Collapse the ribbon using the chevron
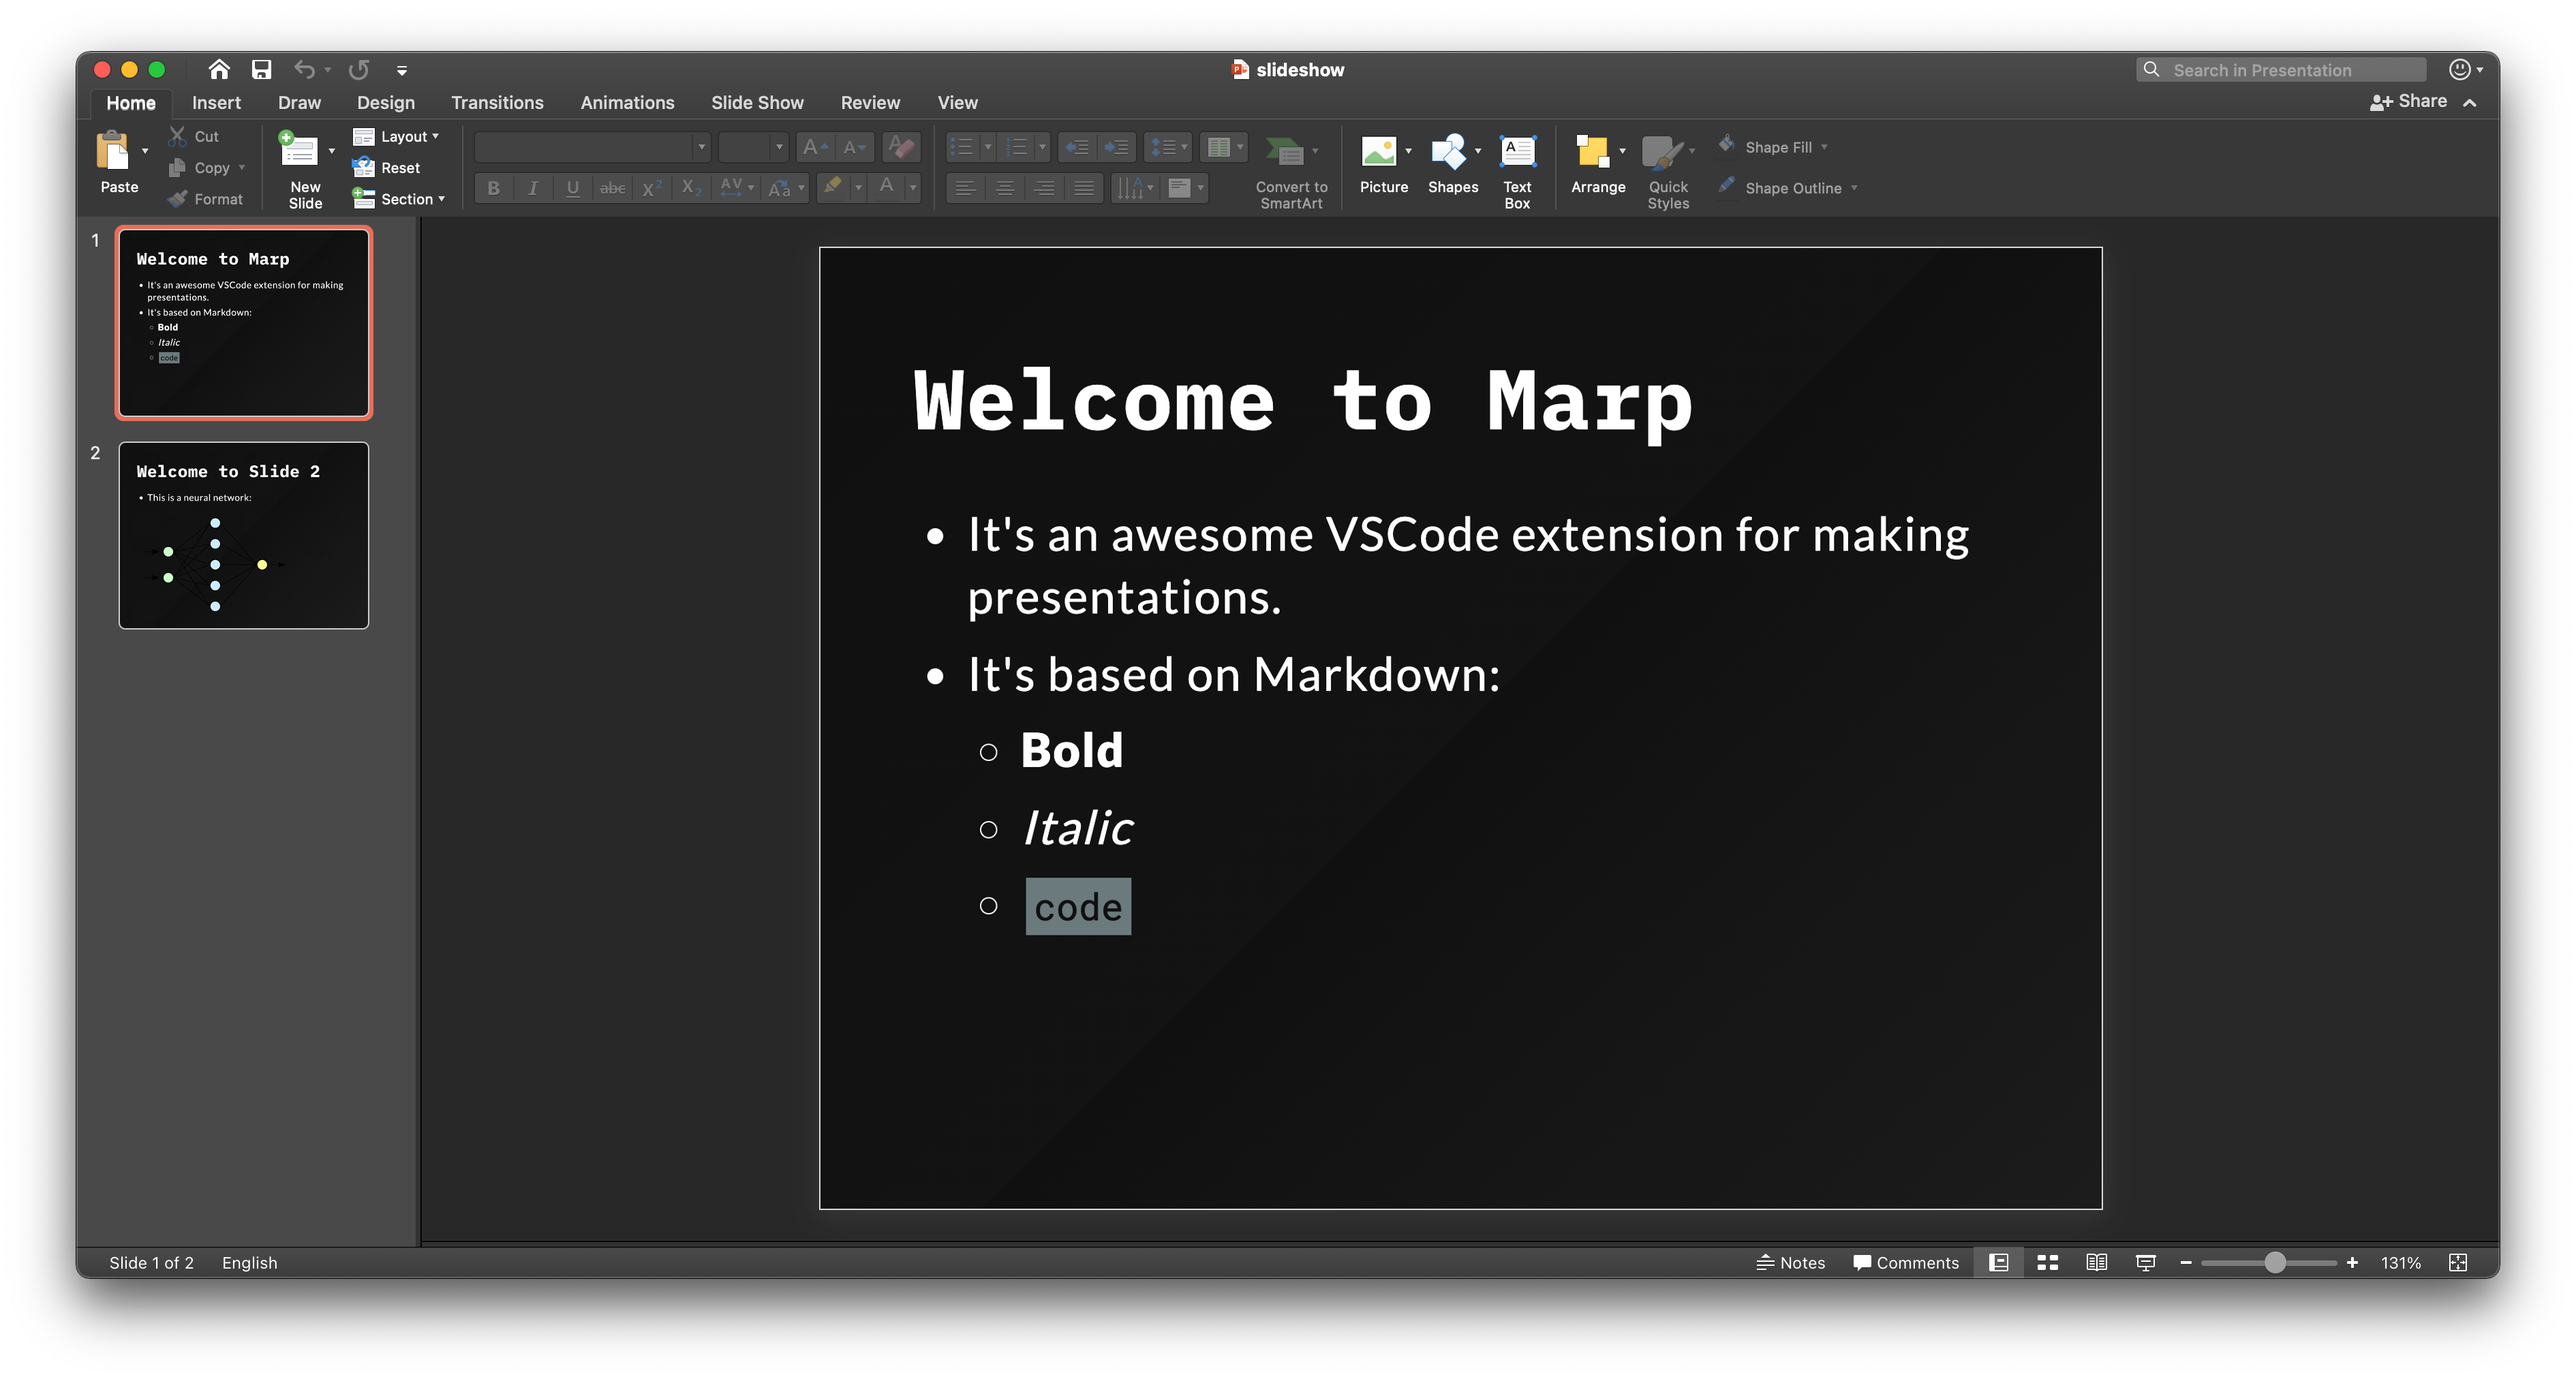This screenshot has width=2576, height=1379. 2469,103
